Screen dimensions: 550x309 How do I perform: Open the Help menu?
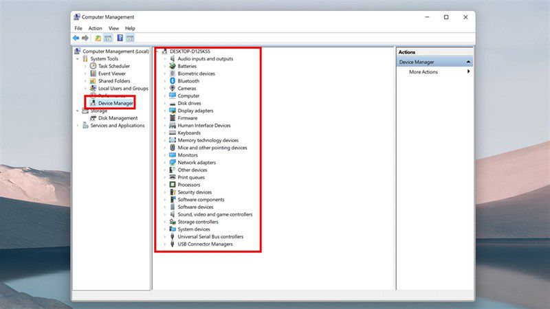[x=130, y=28]
